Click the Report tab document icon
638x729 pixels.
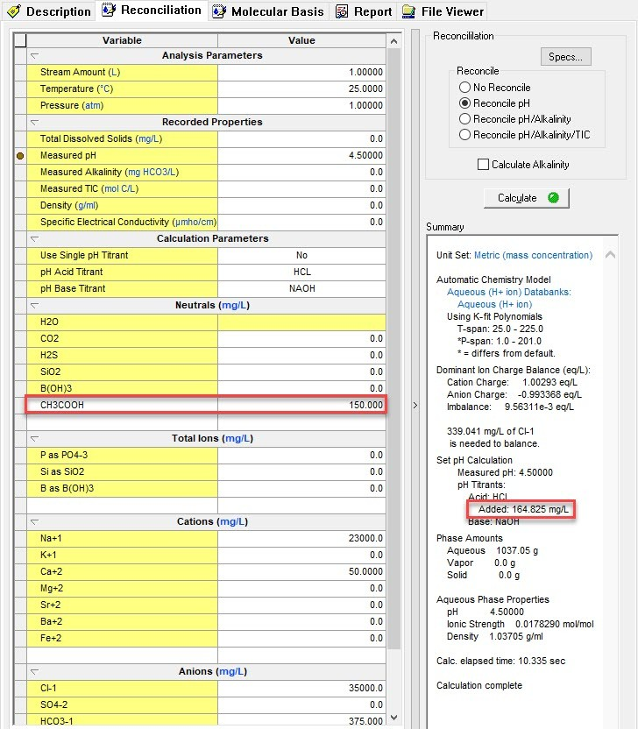coord(342,11)
